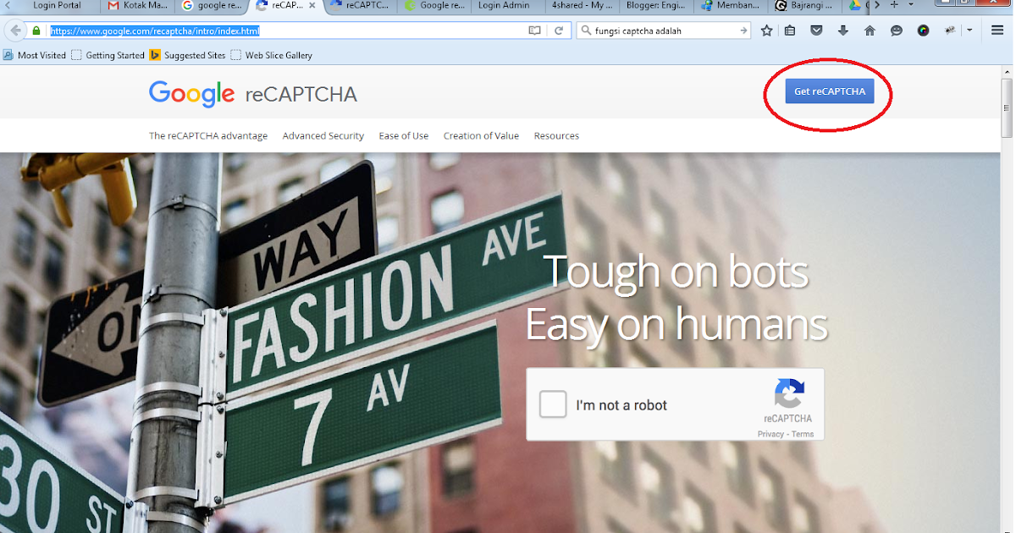Screen dimensions: 1016x533
Task: Reload the page with the refresh icon
Action: [560, 30]
